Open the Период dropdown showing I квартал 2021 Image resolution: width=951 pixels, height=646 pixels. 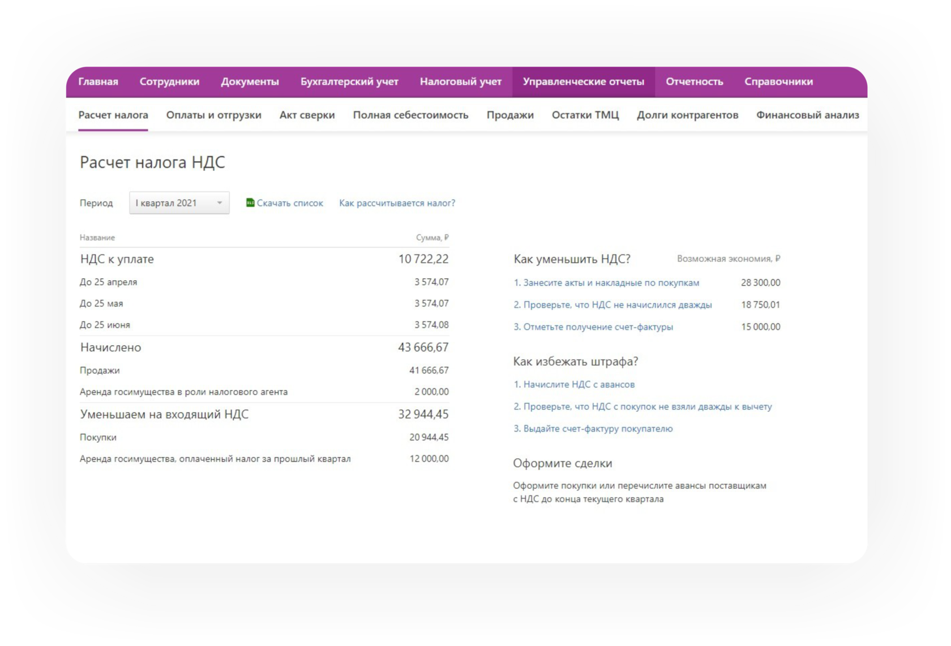pos(179,203)
